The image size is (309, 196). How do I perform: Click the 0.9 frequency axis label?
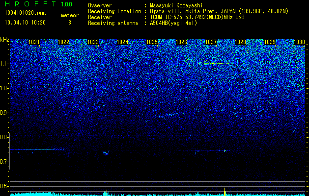pos(4,113)
